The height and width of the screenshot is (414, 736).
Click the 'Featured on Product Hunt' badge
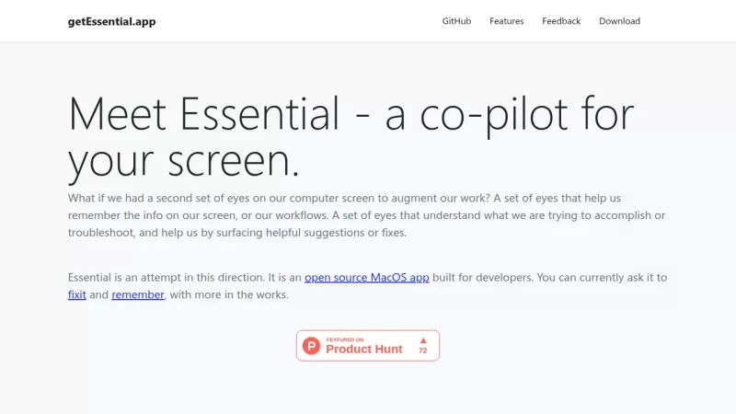point(368,346)
